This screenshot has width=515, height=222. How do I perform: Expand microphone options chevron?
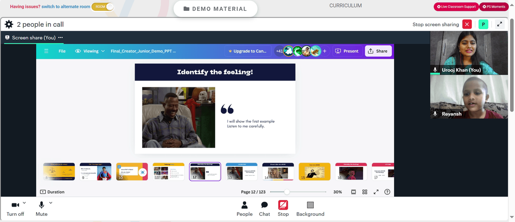50,202
